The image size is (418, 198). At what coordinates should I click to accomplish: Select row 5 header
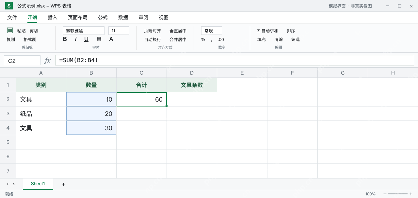coord(8,142)
